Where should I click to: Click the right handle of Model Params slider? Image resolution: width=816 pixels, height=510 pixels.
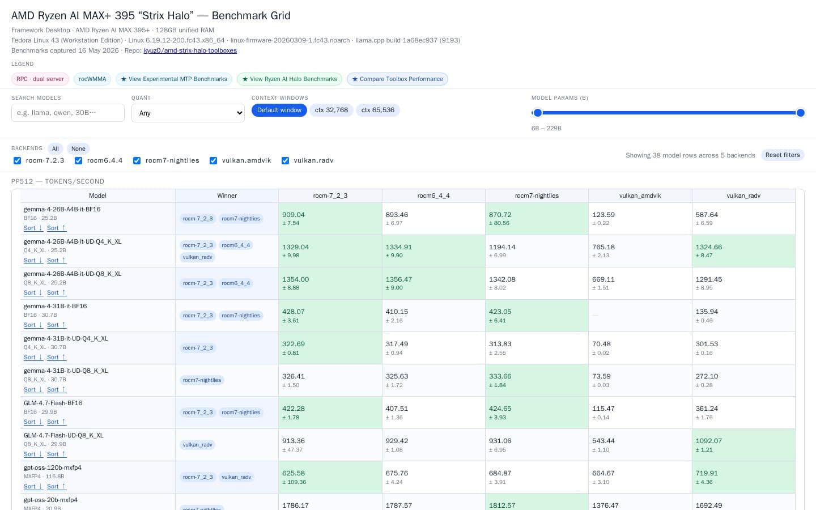click(801, 113)
